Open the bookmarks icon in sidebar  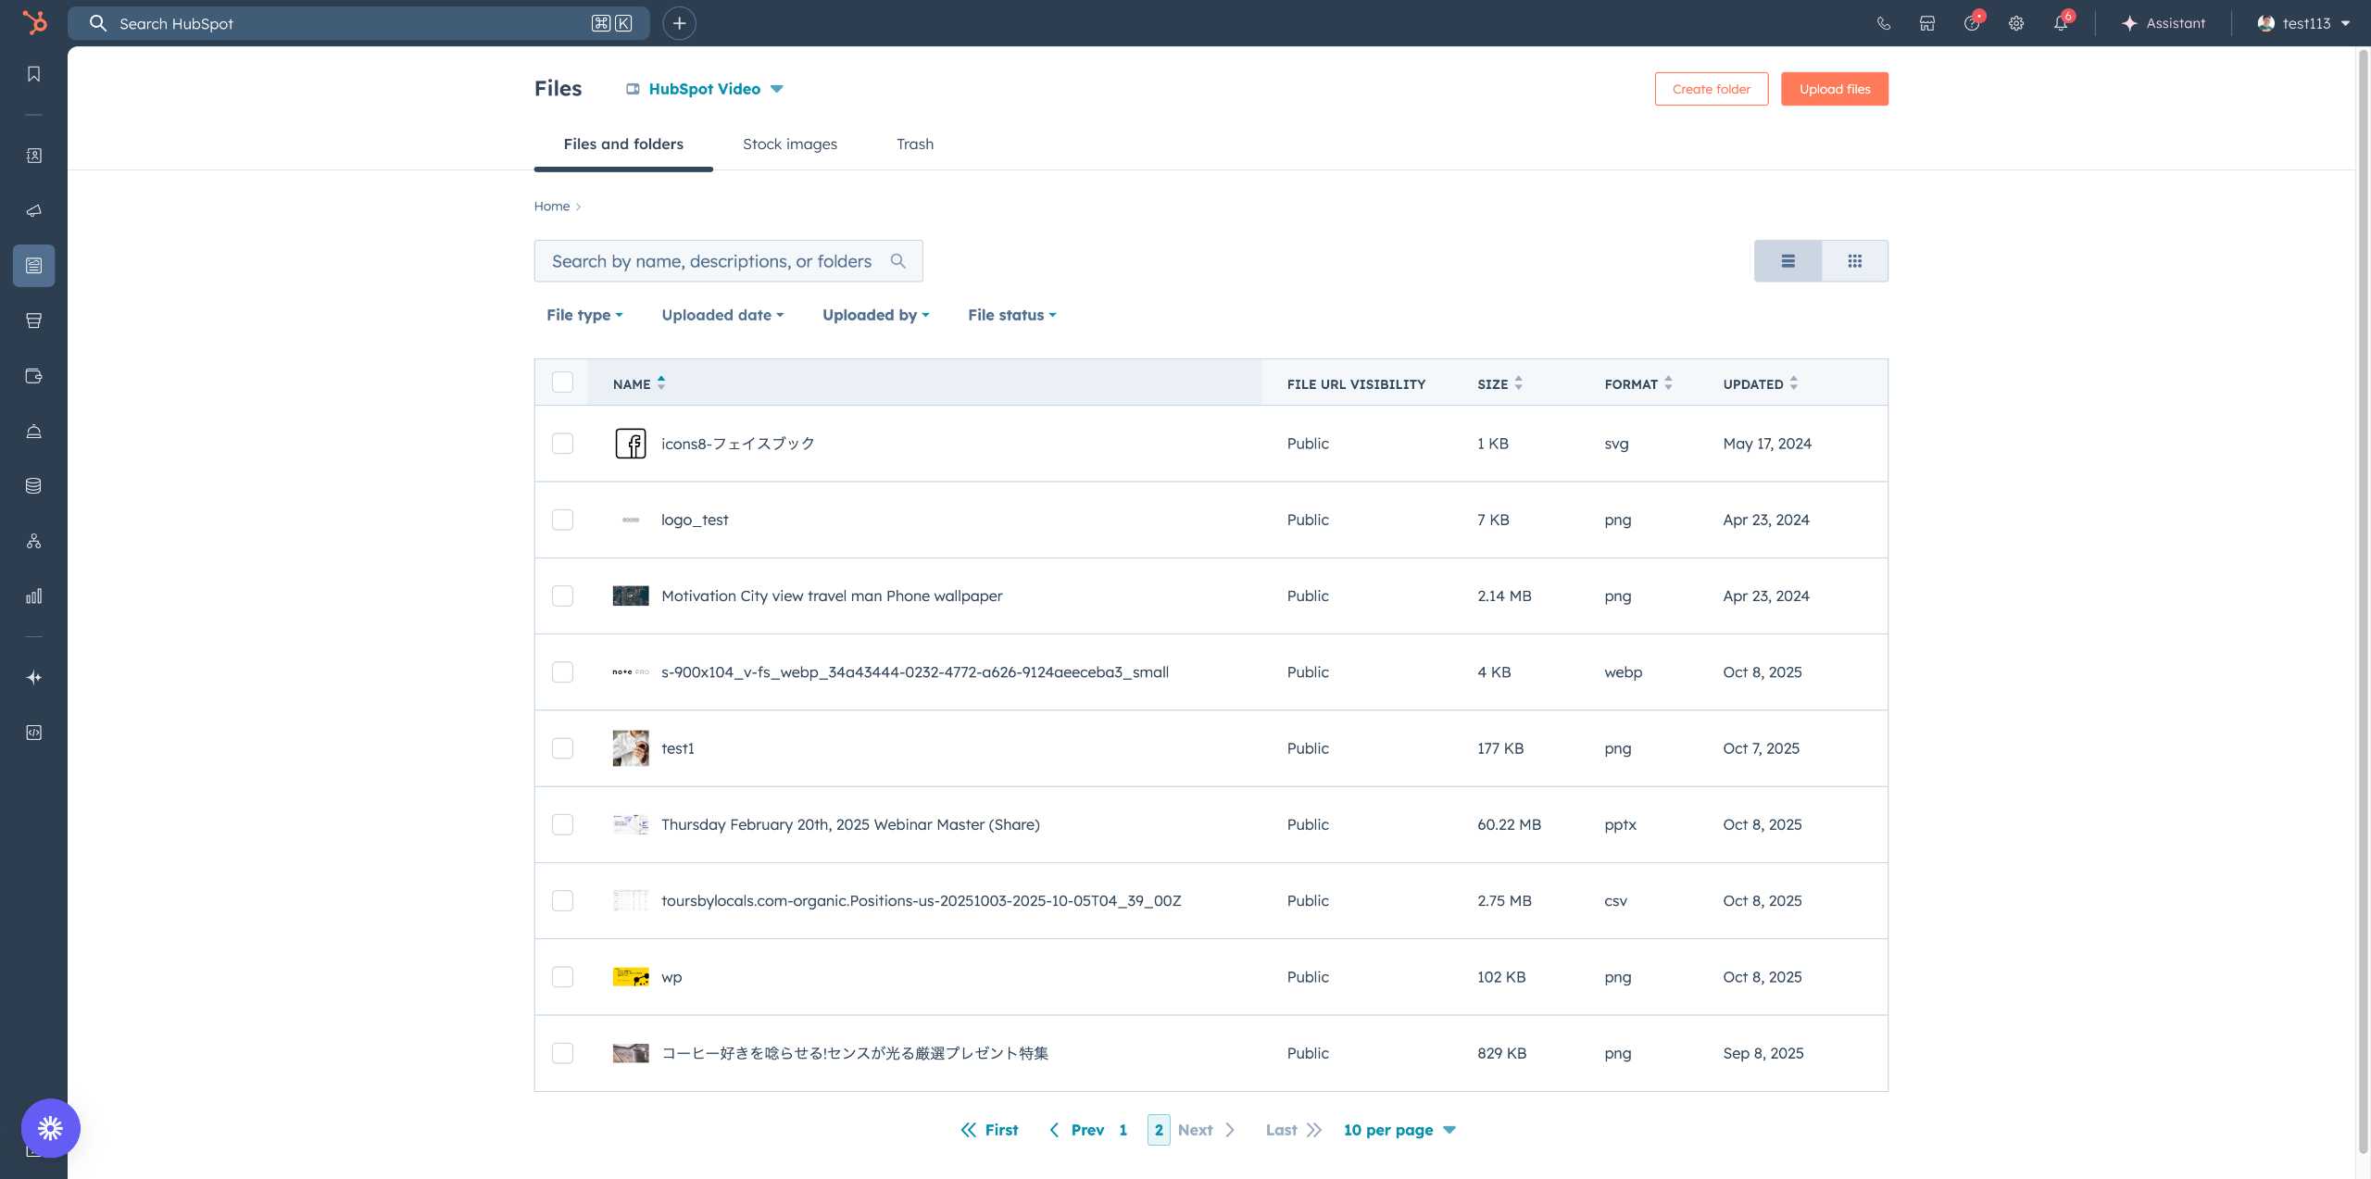34,74
